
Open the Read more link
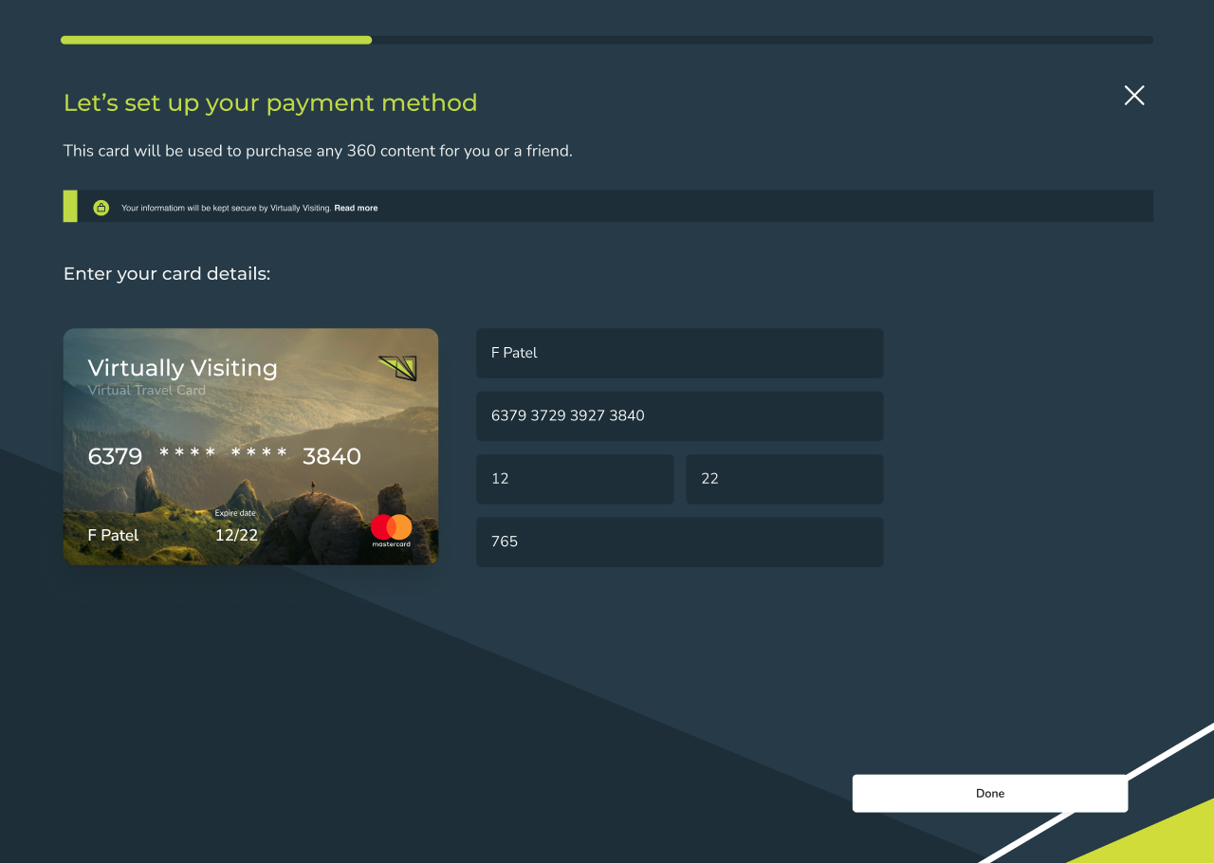(x=356, y=208)
